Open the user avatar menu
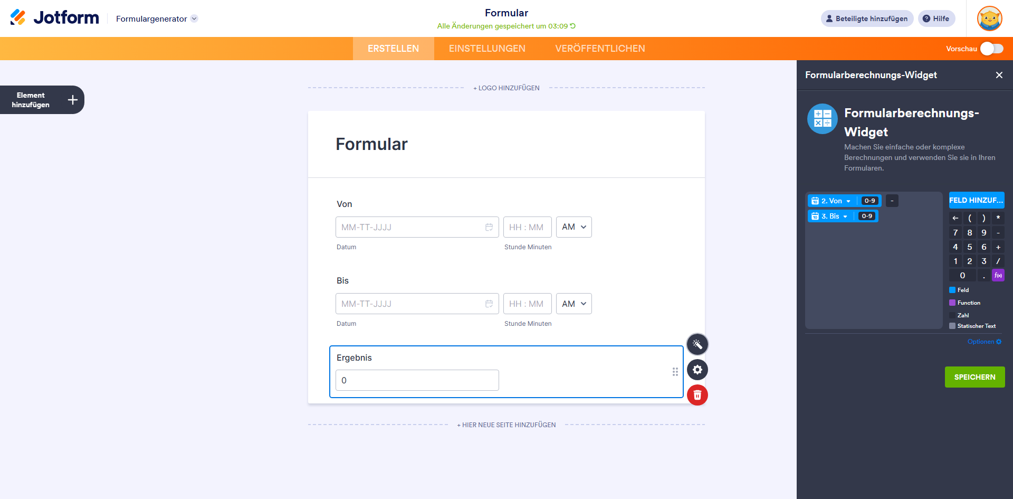This screenshot has height=499, width=1013. pyautogui.click(x=989, y=18)
